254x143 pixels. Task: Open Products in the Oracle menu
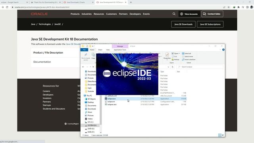click(75, 14)
